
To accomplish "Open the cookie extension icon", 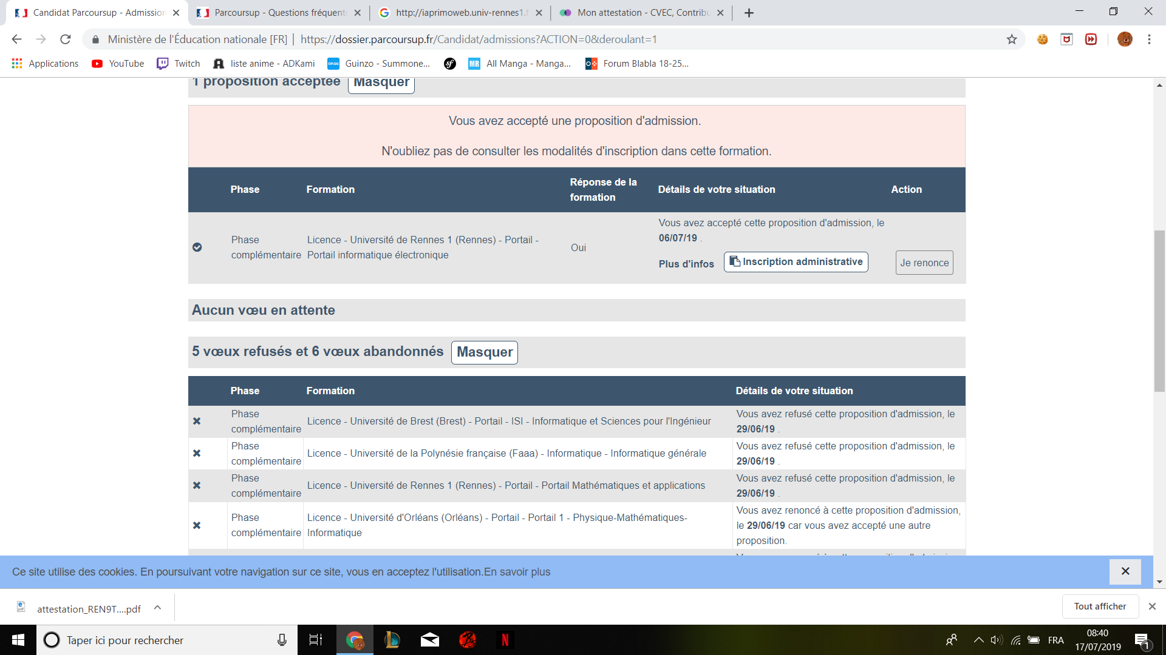I will point(1042,39).
